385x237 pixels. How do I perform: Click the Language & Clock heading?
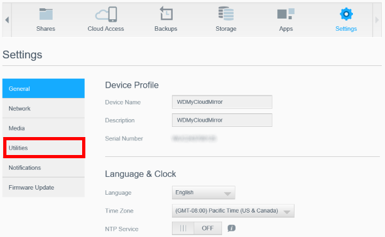141,174
